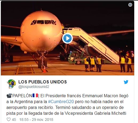Click the orange traffic cone in the video
138x123 pixels.
(45, 69)
